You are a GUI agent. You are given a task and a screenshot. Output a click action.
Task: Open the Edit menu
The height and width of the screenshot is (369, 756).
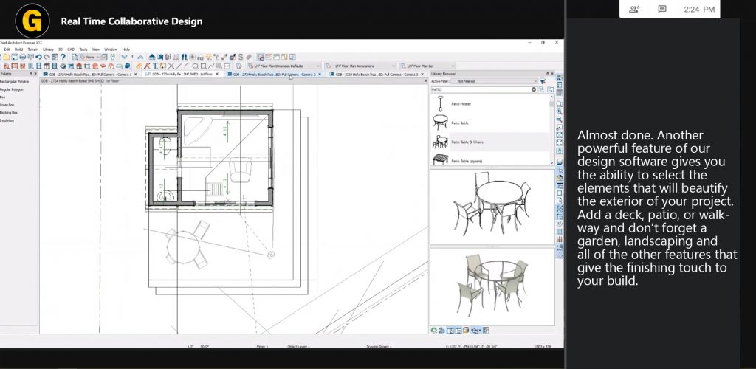[x=7, y=49]
